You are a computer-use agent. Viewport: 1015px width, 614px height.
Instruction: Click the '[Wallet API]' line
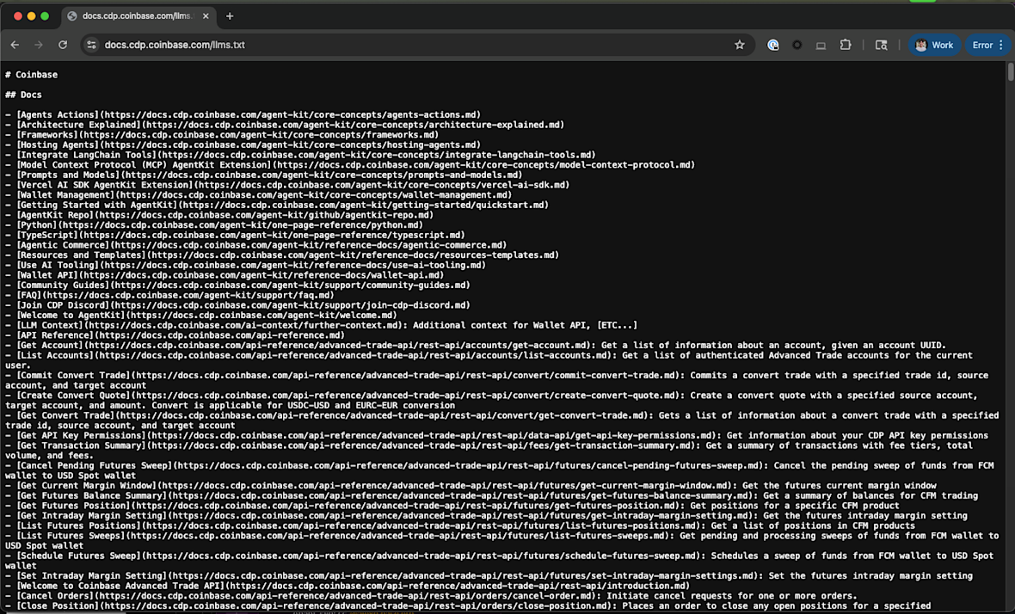(x=225, y=275)
